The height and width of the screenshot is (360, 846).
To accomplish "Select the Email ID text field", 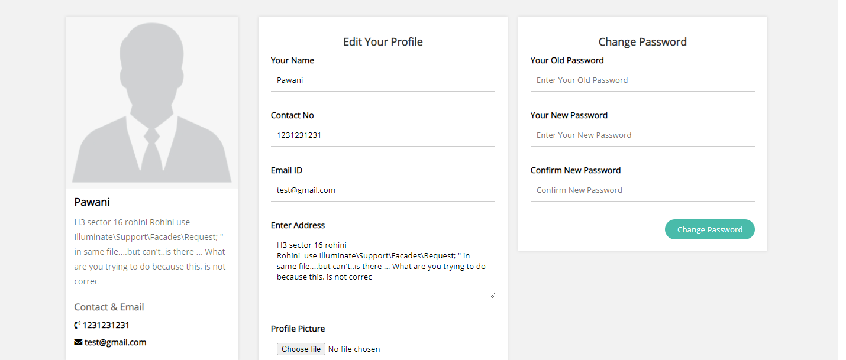I will 383,190.
